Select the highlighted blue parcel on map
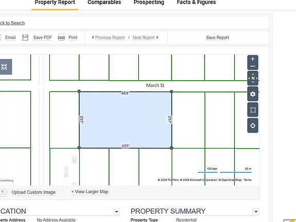Screen dimensions: 296x222 coord(125,120)
